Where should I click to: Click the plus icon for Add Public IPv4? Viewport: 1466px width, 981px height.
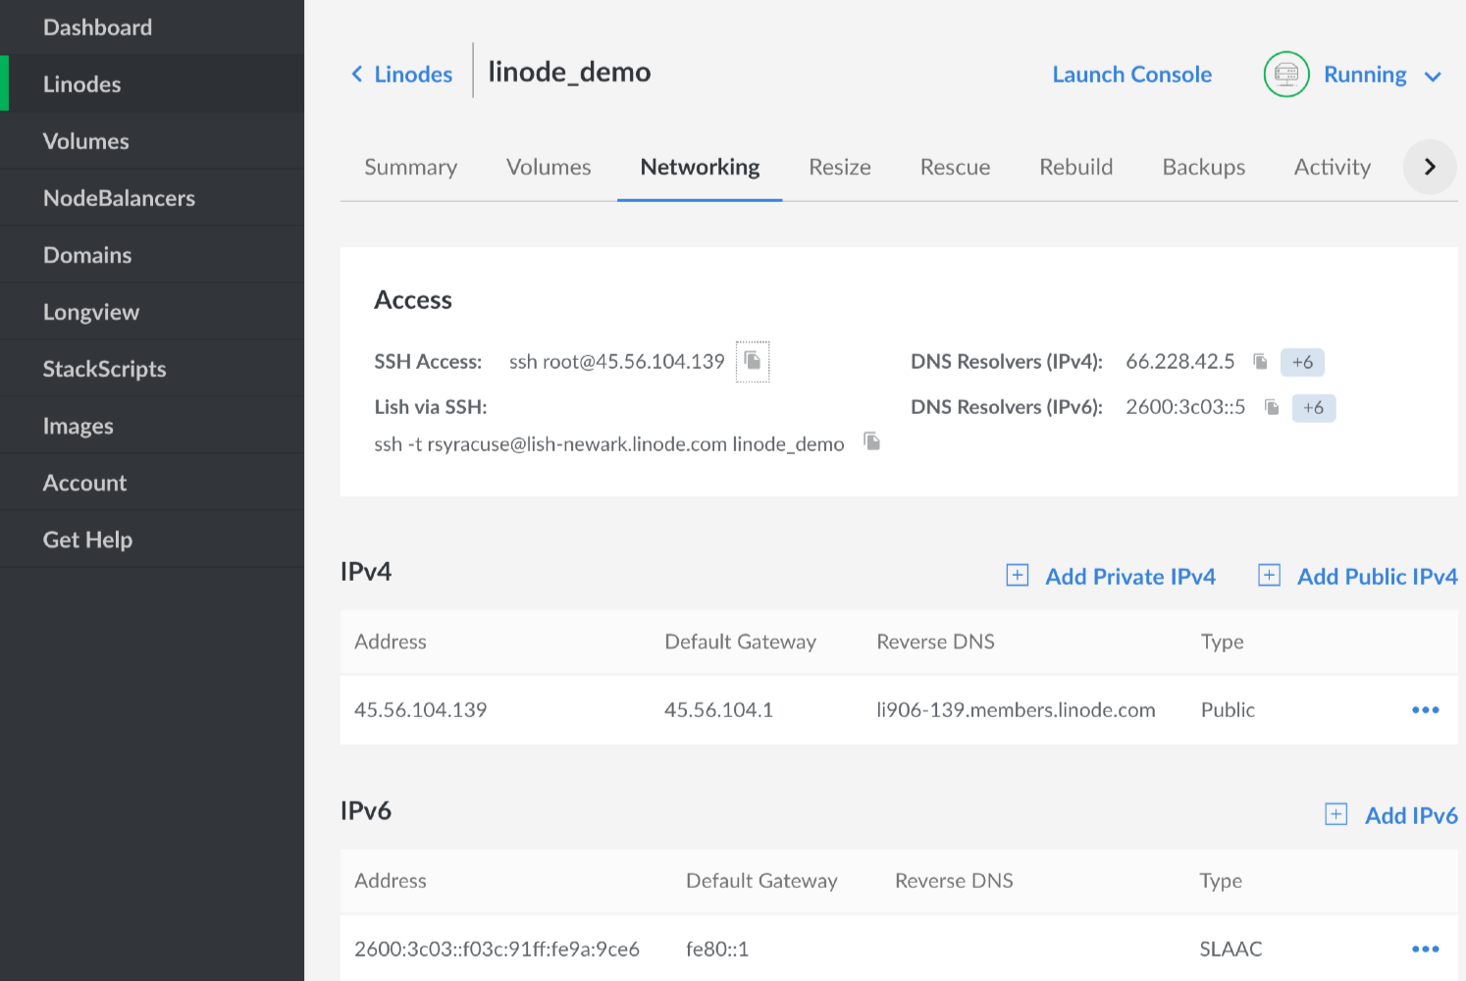click(x=1269, y=576)
